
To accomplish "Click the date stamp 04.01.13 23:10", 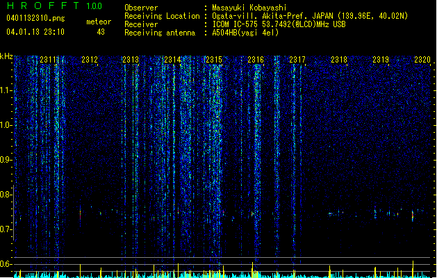I will click(35, 32).
